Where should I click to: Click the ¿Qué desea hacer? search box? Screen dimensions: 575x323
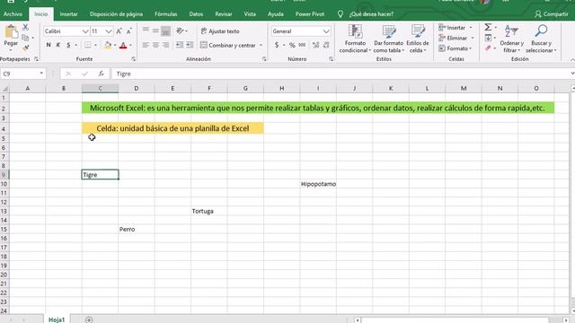371,14
